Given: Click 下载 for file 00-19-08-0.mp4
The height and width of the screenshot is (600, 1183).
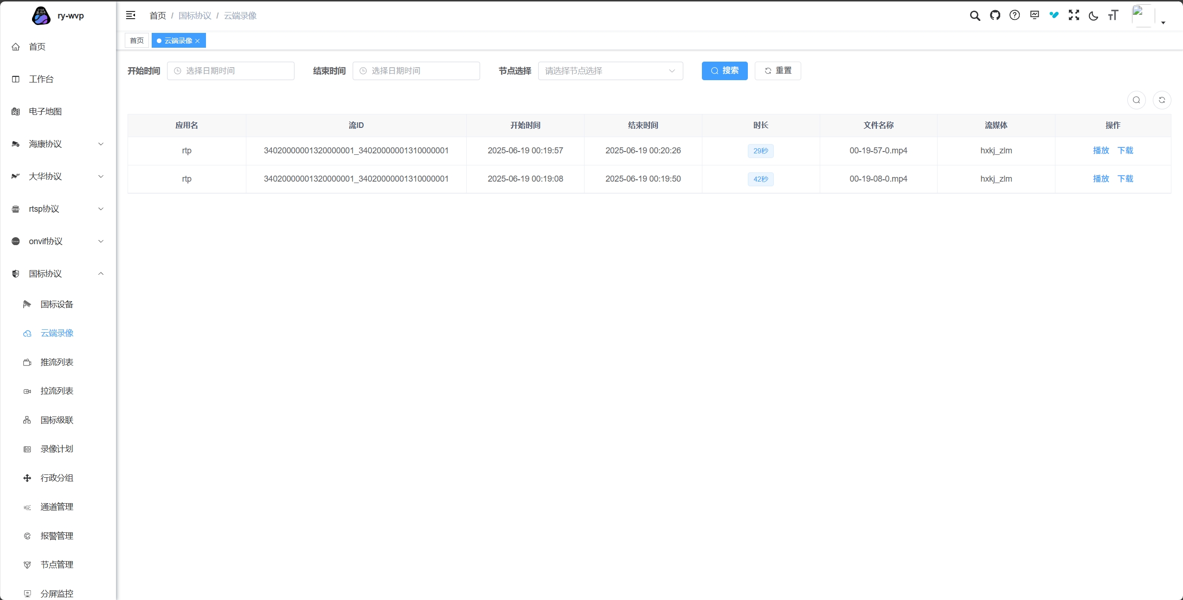Looking at the screenshot, I should [1125, 179].
